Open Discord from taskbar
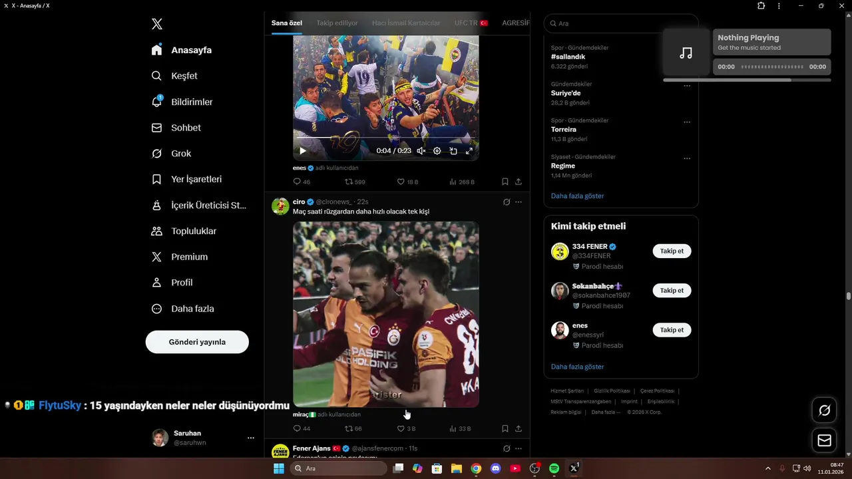The width and height of the screenshot is (852, 479). click(x=495, y=468)
